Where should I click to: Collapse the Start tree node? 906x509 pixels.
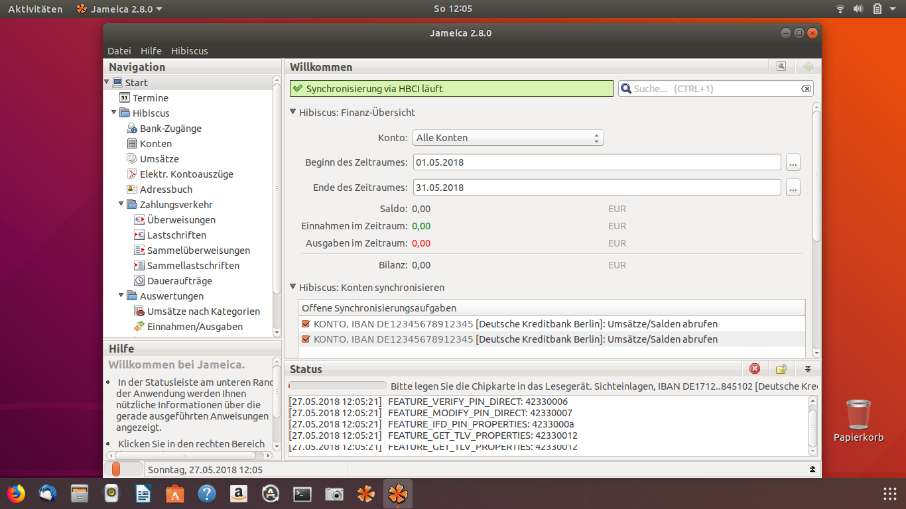tap(107, 82)
